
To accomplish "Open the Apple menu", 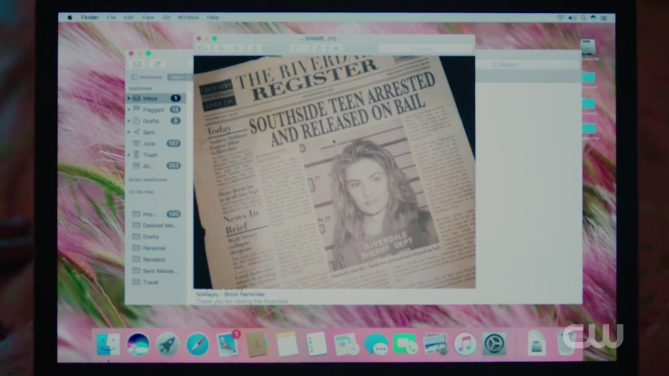I will coord(70,18).
